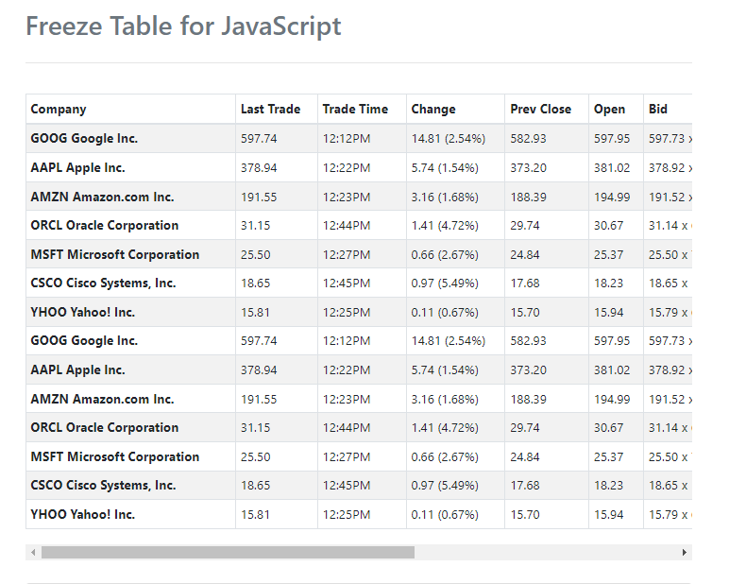Click the second ORCL Oracle Corporation cell
Image resolution: width=729 pixels, height=584 pixels.
pyautogui.click(x=130, y=428)
